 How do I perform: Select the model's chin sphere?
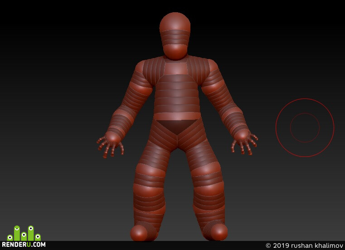click(175, 52)
